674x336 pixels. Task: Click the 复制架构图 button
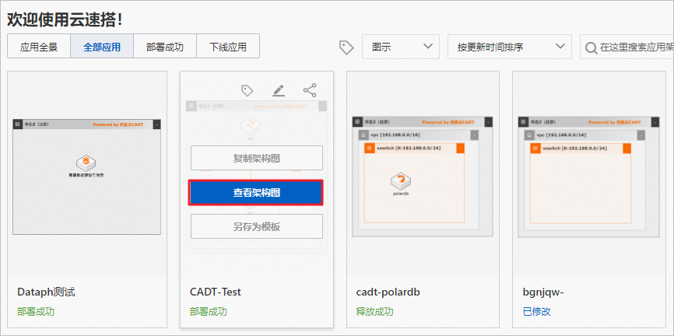(x=257, y=158)
